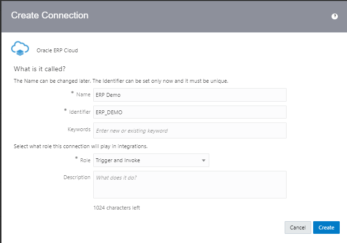
Task: Click the Role field label
Action: (x=85, y=160)
